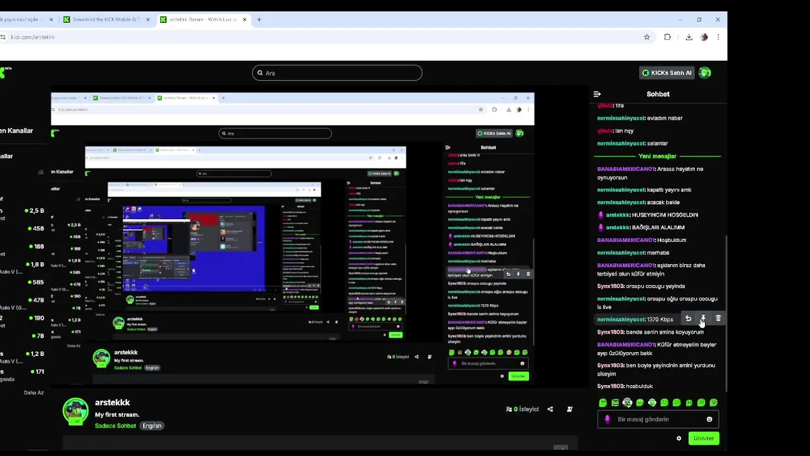Open browser extensions puzzle icon
810x456 pixels.
point(668,37)
